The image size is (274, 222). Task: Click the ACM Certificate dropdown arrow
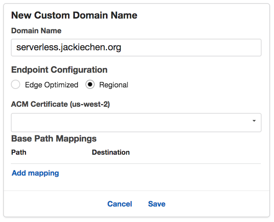tap(254, 121)
